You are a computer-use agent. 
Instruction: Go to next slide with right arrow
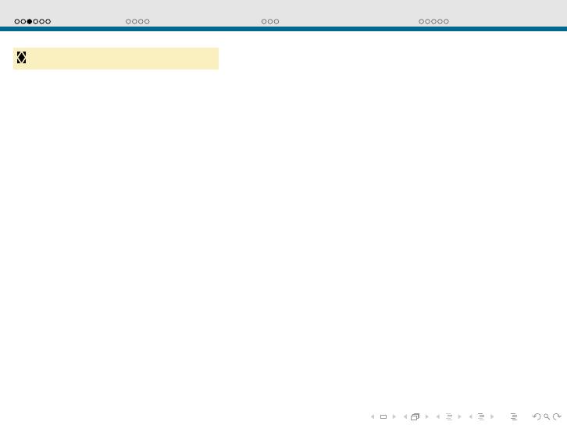click(x=394, y=417)
